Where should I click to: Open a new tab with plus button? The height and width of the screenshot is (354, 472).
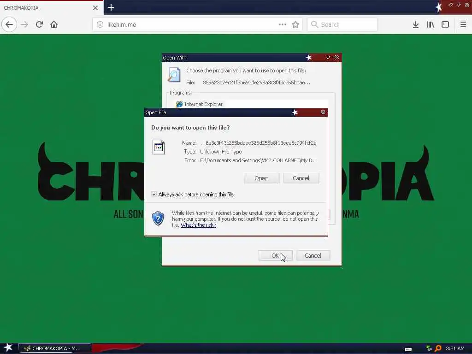coord(111,7)
